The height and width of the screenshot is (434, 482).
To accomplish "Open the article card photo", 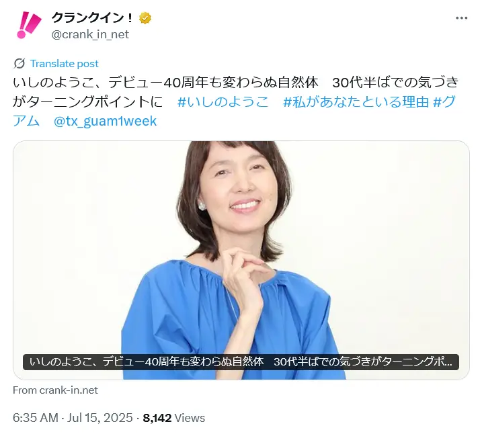I will [x=241, y=260].
